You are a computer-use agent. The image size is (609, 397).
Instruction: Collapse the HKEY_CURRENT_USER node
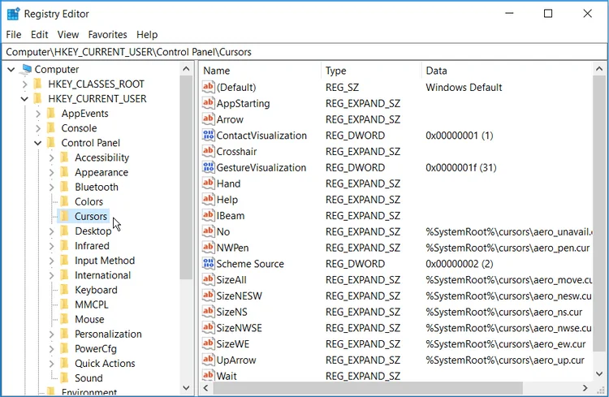coord(24,99)
